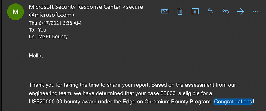
Task: Click the To: field label
Action: click(x=32, y=30)
